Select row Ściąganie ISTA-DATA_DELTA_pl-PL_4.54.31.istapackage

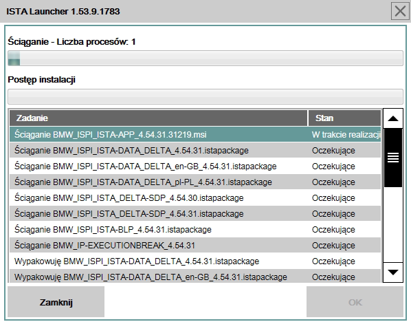click(195, 182)
